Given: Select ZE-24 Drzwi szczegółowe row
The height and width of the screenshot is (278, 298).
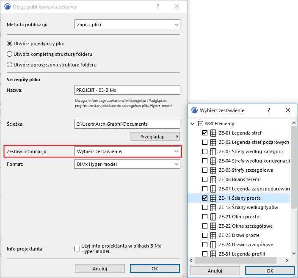Looking at the screenshot, I should (x=239, y=245).
